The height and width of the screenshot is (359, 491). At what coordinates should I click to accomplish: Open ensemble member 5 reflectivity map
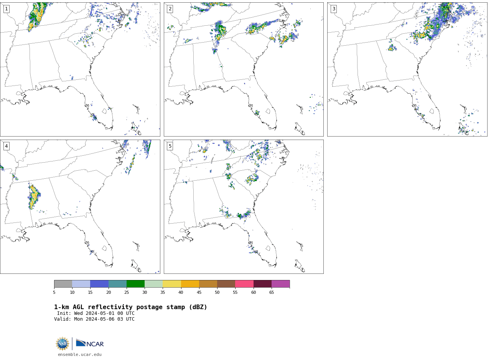click(244, 207)
